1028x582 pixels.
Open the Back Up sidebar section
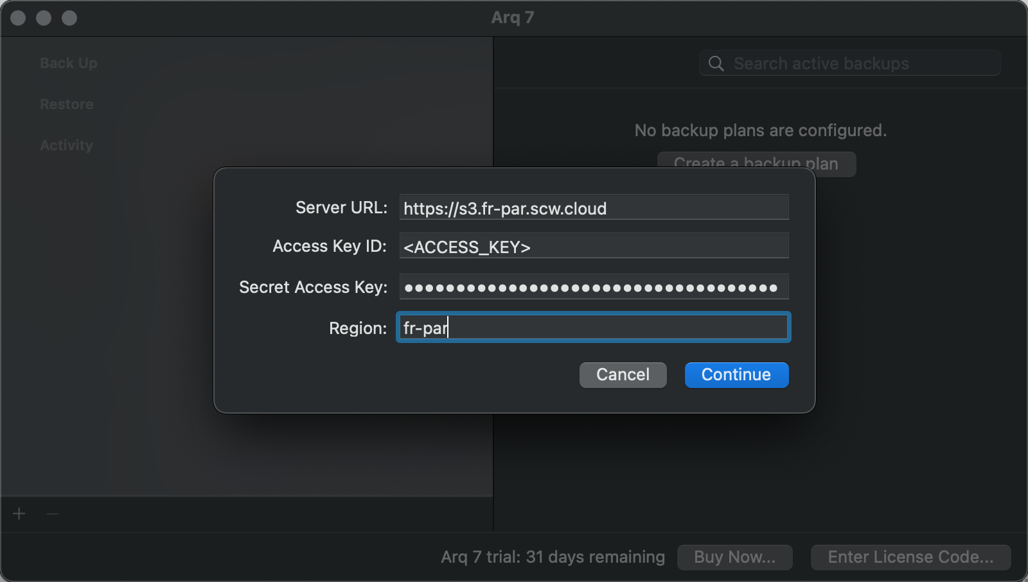(x=69, y=63)
